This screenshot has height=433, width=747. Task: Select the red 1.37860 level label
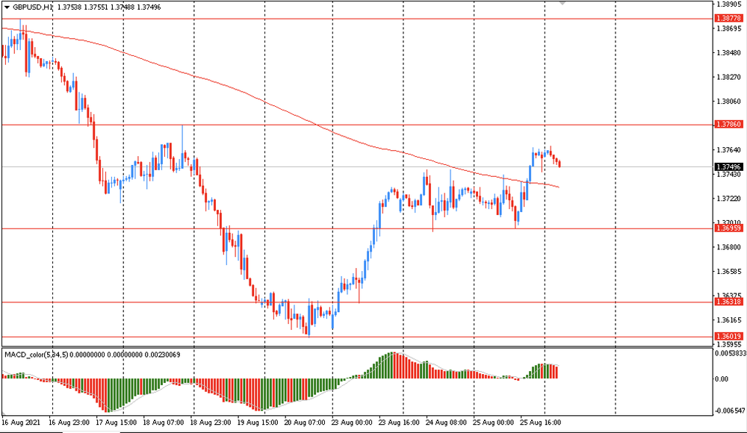point(728,125)
